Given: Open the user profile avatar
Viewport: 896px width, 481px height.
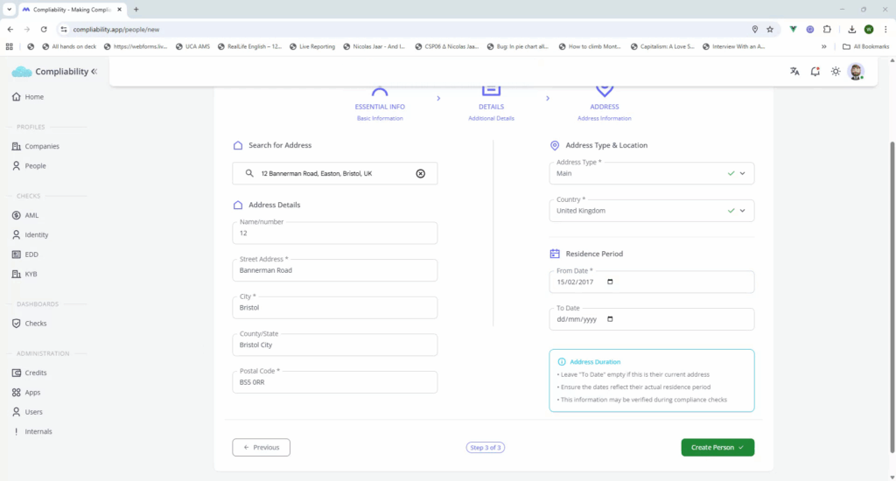Looking at the screenshot, I should coord(856,72).
